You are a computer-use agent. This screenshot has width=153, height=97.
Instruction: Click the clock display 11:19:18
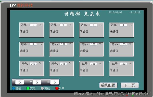(x=135, y=13)
